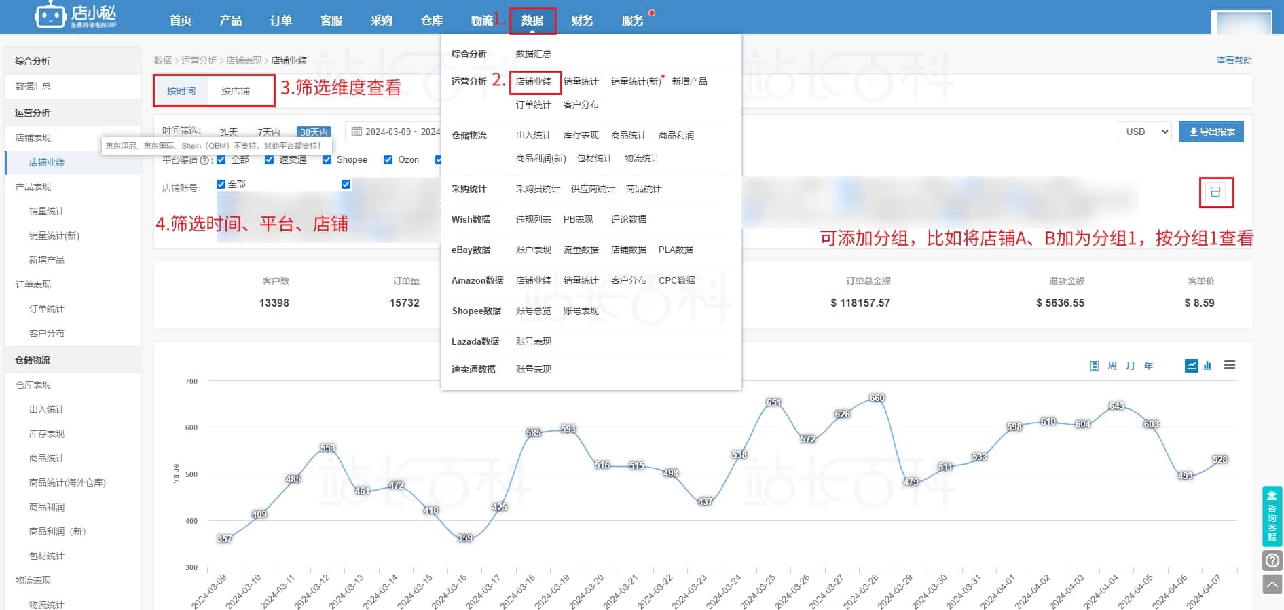This screenshot has width=1284, height=610.
Task: Open the chart hamburger menu
Action: tap(1229, 365)
